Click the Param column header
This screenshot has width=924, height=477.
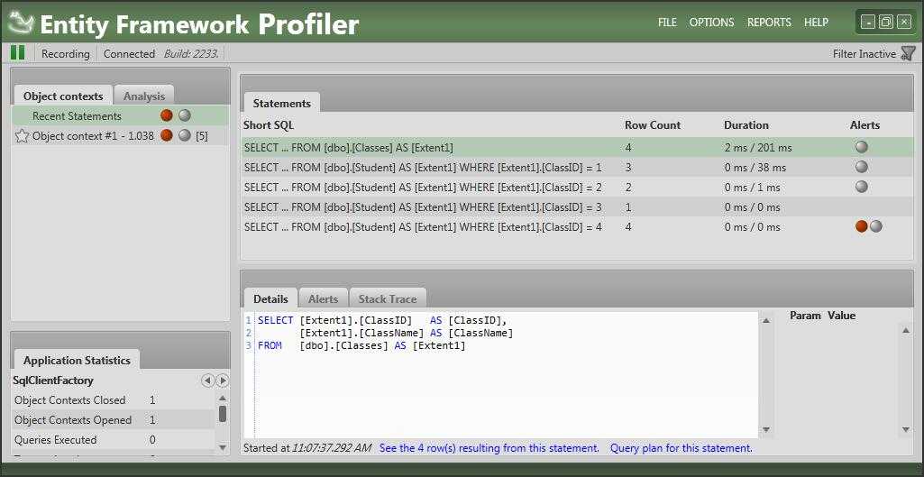click(805, 316)
